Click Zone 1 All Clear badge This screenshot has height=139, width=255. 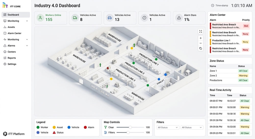click(x=243, y=71)
